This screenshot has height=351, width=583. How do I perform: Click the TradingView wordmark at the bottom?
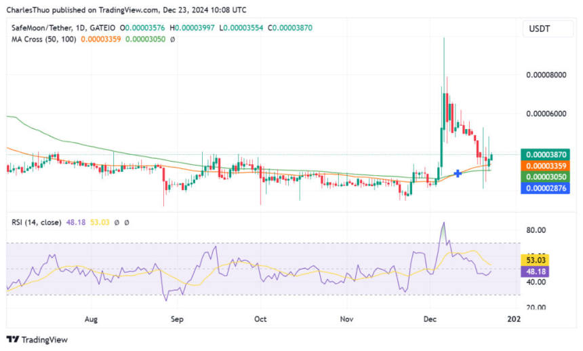click(x=45, y=339)
